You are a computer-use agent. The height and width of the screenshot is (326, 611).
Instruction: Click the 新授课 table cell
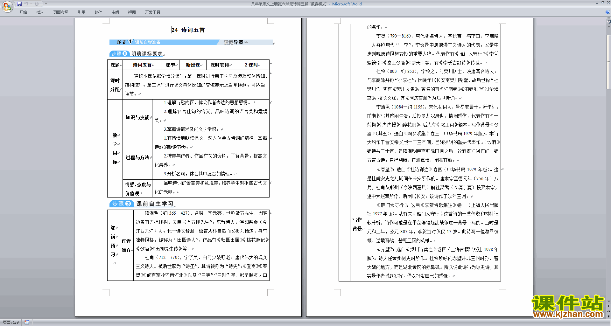tap(193, 65)
